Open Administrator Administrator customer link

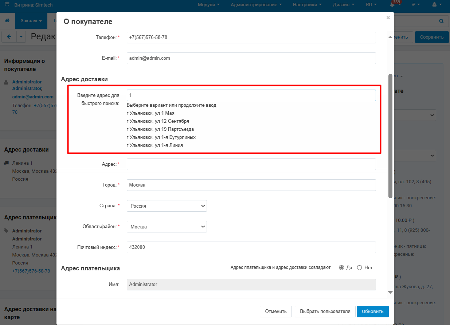pos(27,85)
